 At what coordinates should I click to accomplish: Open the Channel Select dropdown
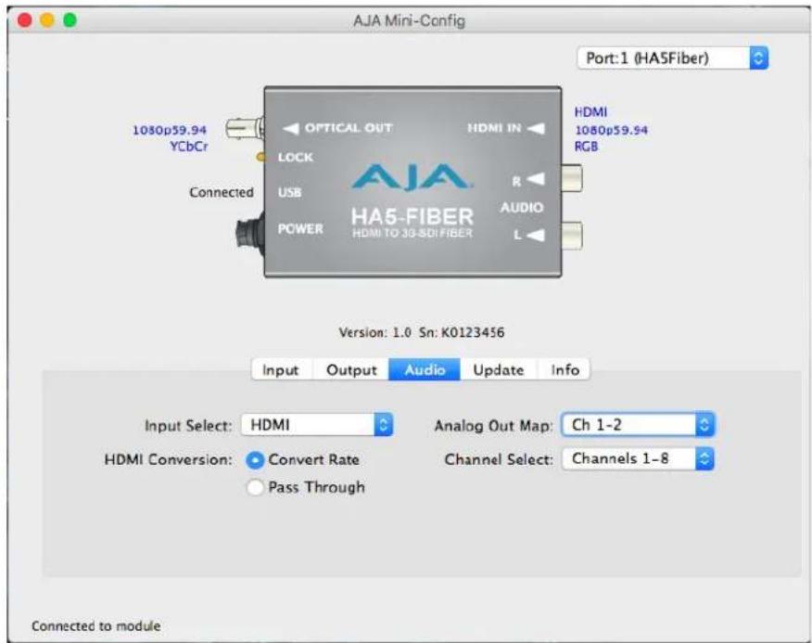pos(638,459)
